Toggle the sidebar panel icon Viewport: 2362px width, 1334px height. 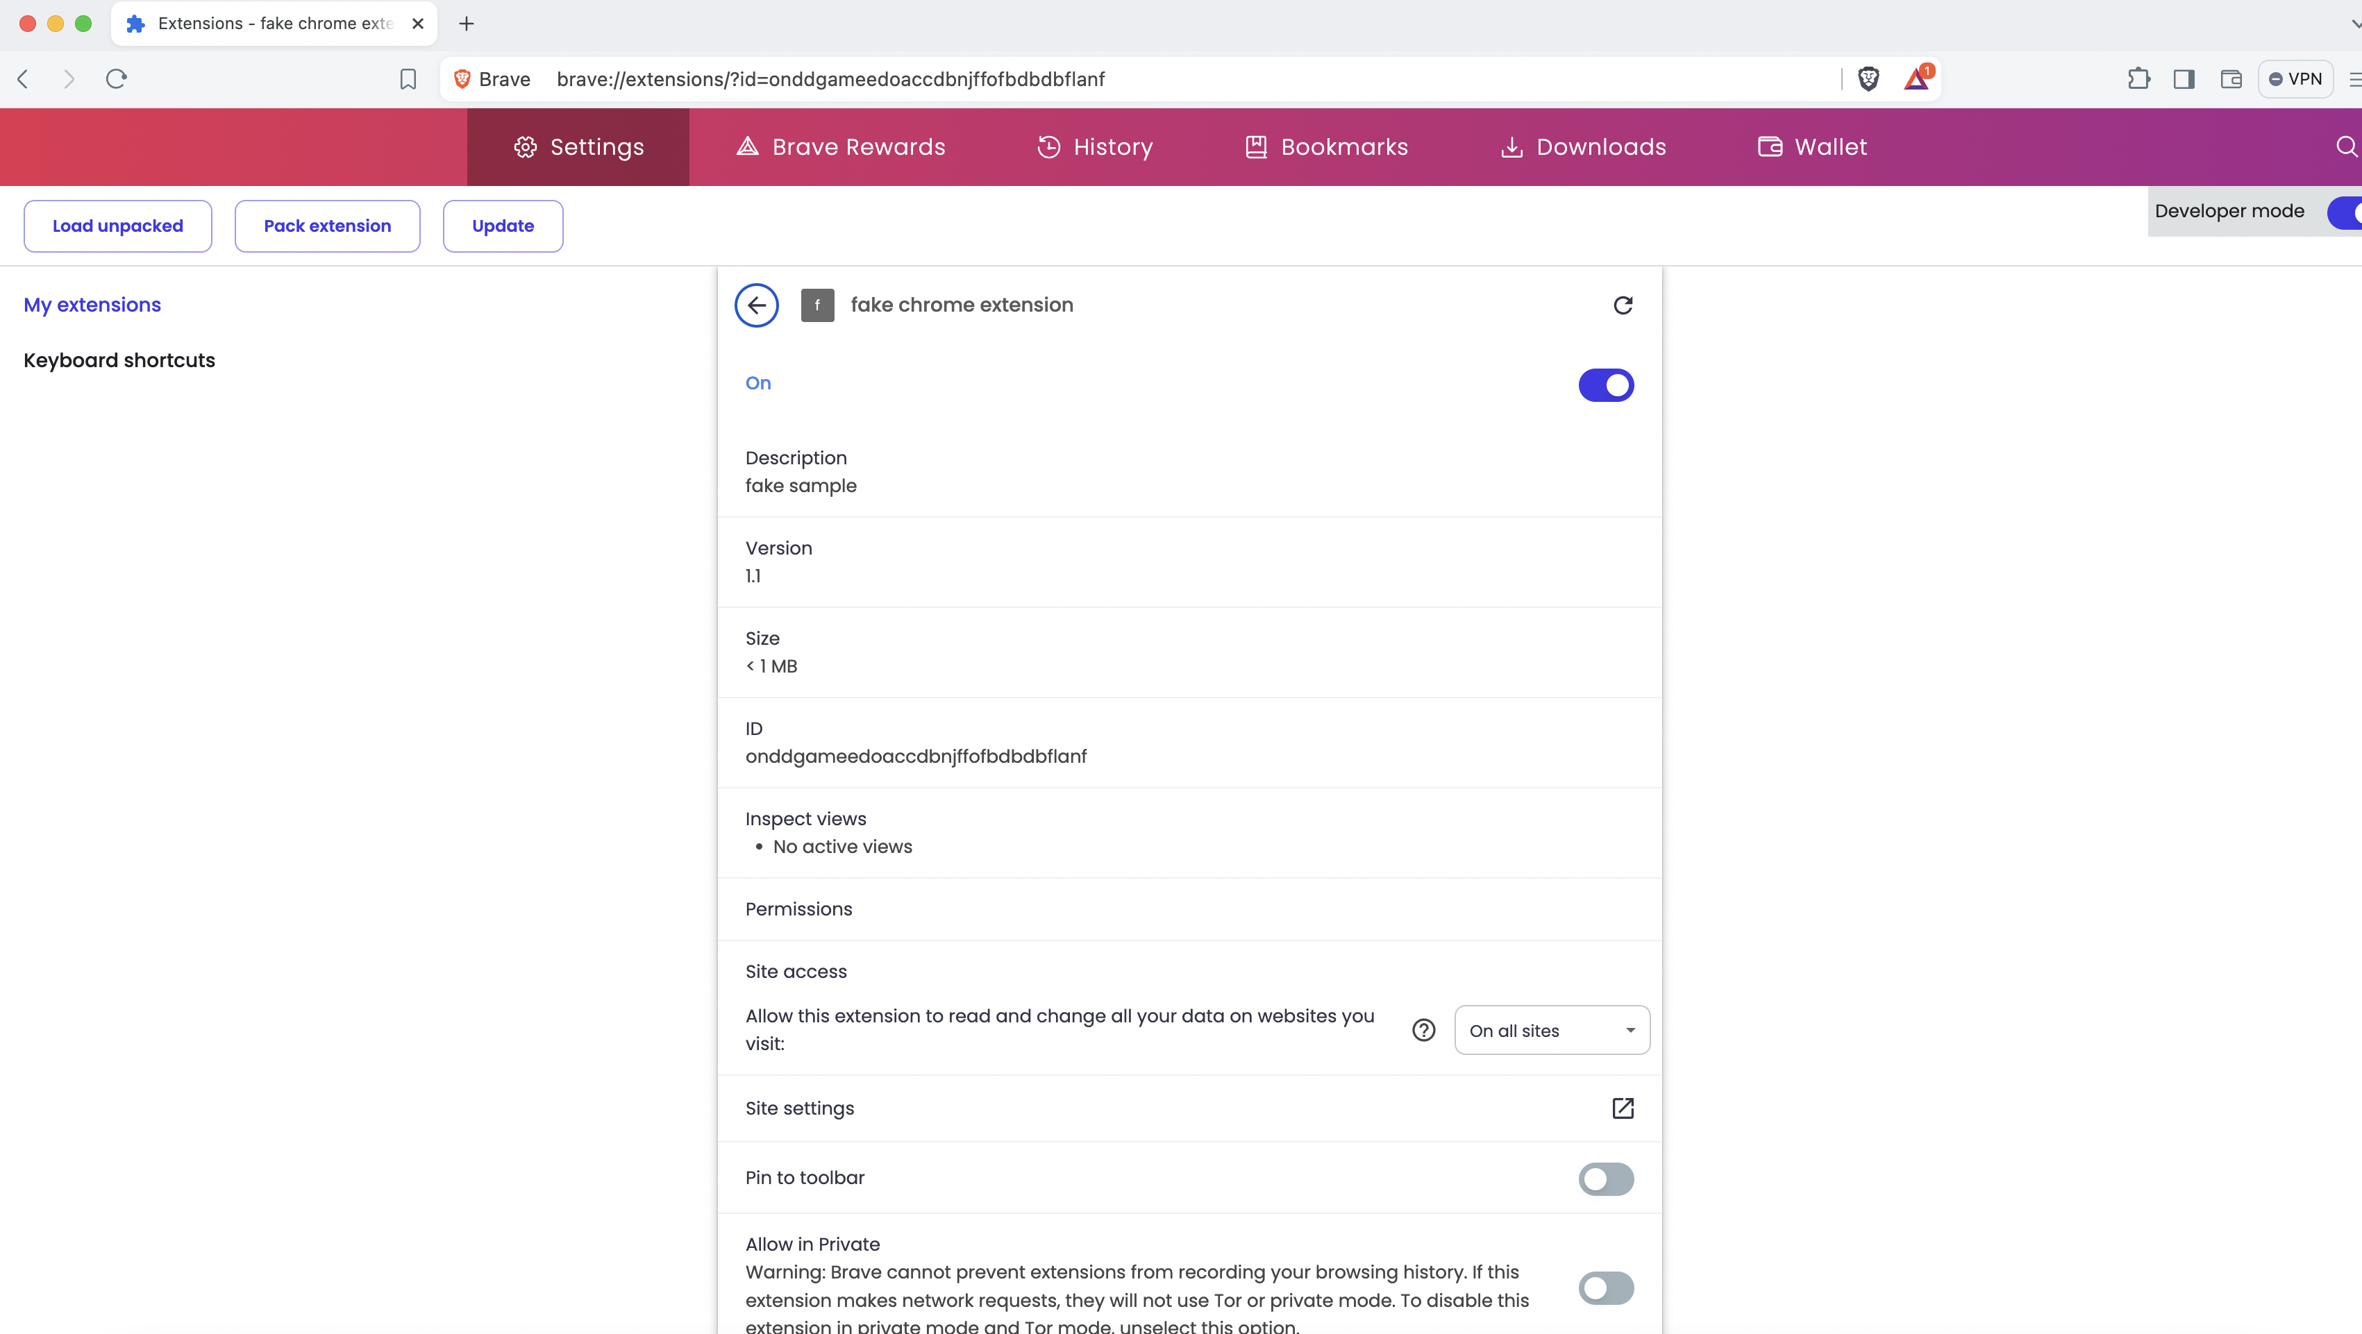[2184, 79]
